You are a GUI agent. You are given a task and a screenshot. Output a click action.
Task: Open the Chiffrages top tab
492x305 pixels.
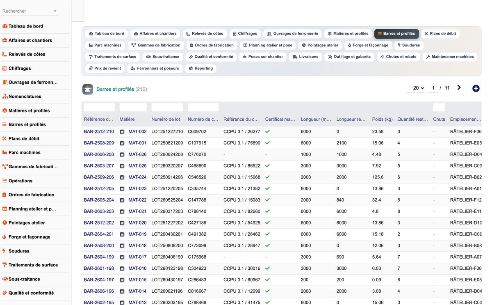(245, 34)
